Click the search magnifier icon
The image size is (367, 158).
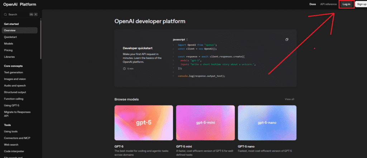5,15
